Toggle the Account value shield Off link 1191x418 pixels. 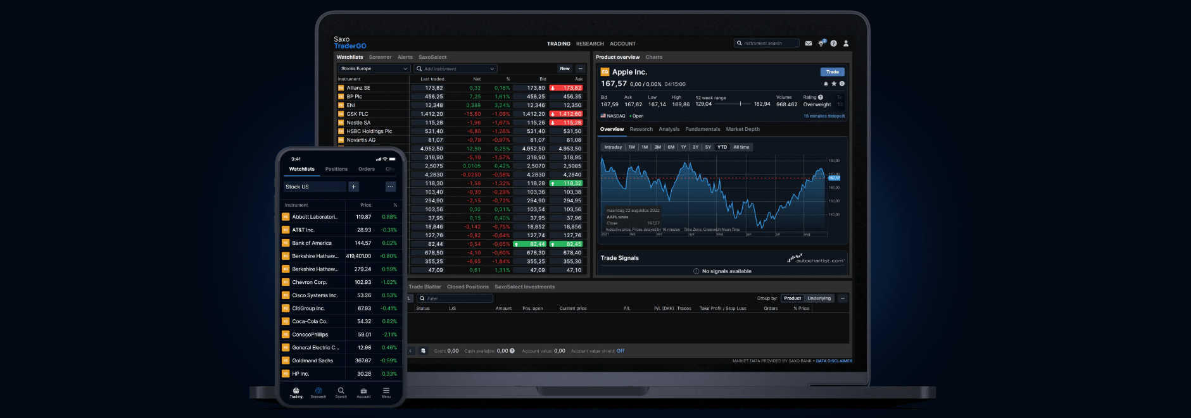point(621,351)
